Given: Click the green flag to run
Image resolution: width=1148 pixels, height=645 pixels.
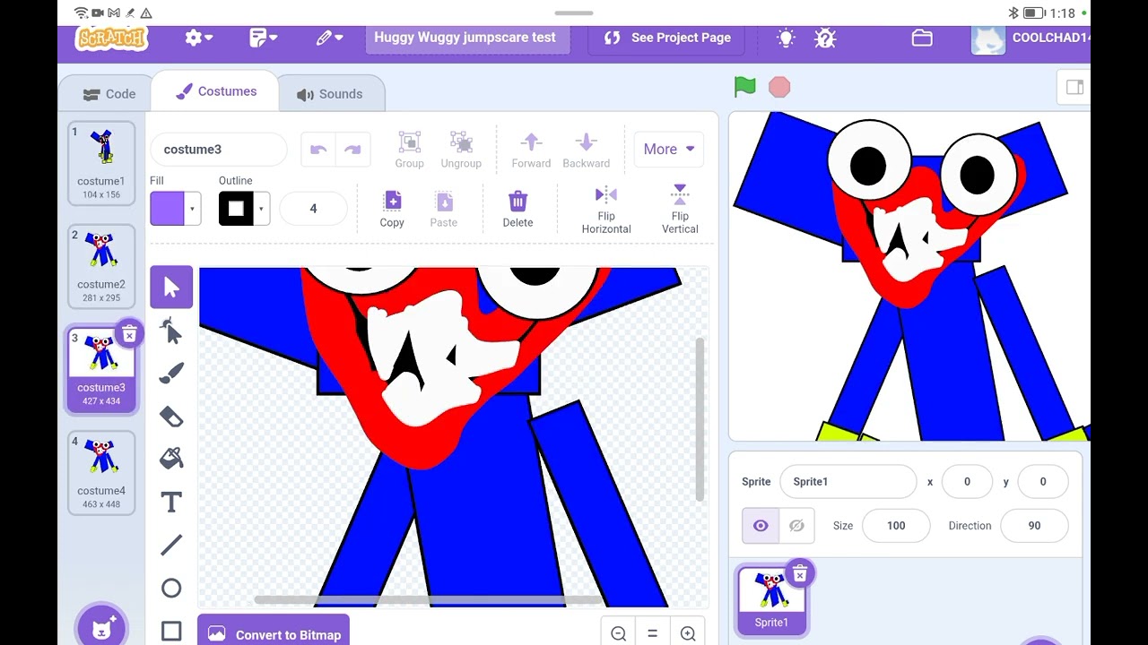Looking at the screenshot, I should click(x=745, y=87).
